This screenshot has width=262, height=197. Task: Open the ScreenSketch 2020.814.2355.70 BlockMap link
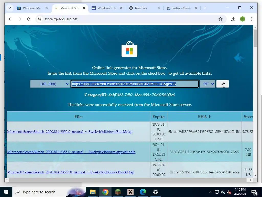pos(71,172)
